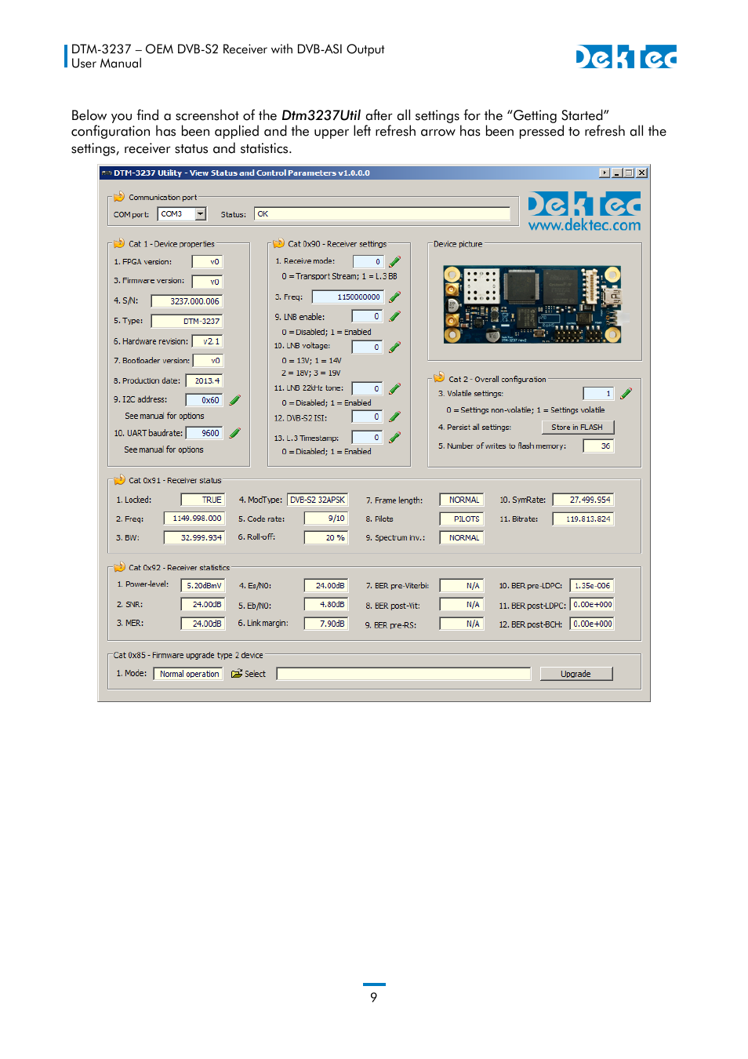Viewport: 748px width, 1059px height.
Task: Click the Volatile settings input field
Action: click(x=598, y=394)
